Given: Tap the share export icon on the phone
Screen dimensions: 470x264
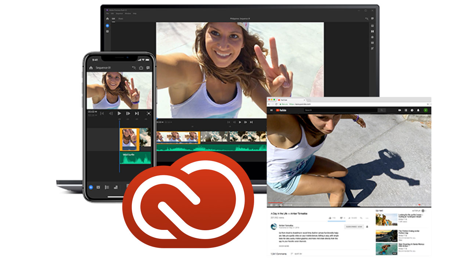Looking at the screenshot, I should [141, 68].
